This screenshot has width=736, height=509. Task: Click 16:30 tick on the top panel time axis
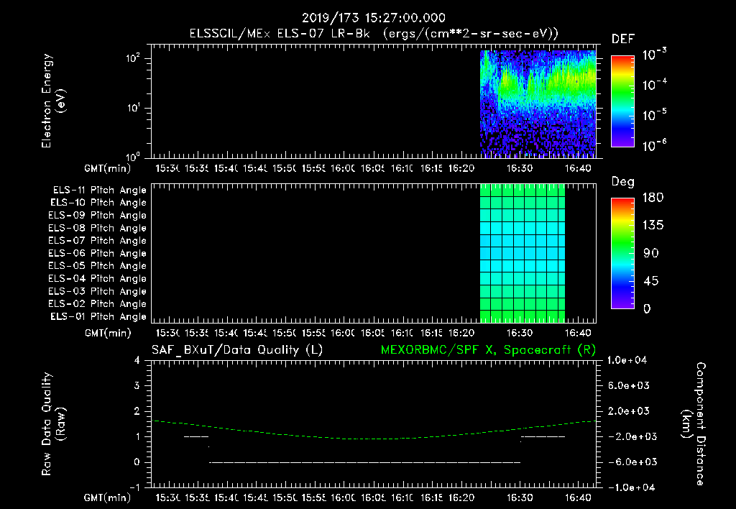point(520,168)
